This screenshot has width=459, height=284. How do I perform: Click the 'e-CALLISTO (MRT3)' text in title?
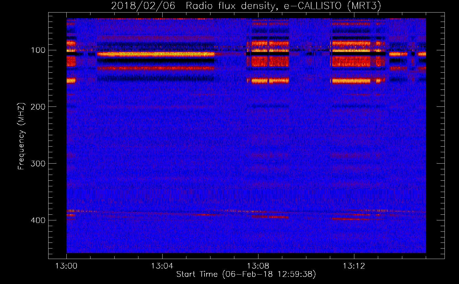[332, 6]
